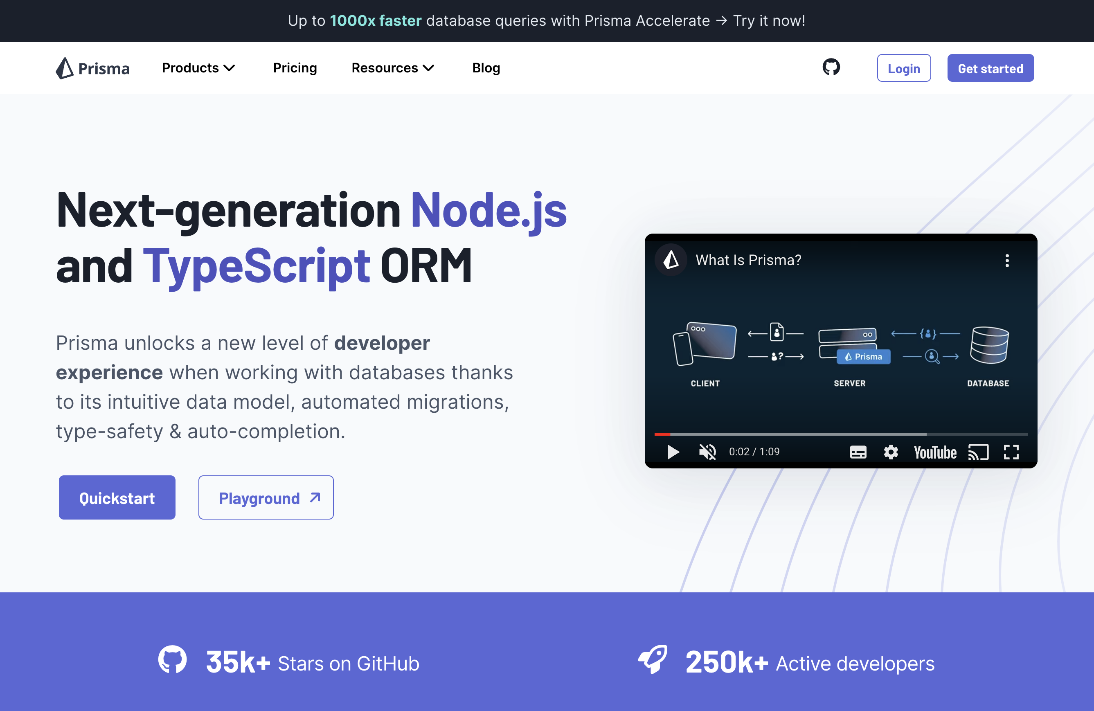Open the video on YouTube
1094x711 pixels.
pos(935,453)
